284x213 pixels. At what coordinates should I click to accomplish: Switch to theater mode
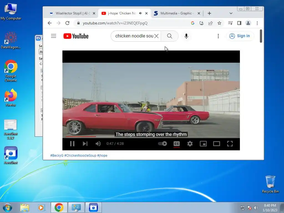point(217,144)
